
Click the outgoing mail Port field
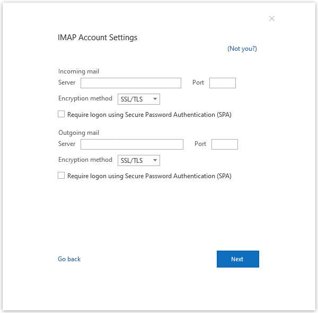(225, 144)
